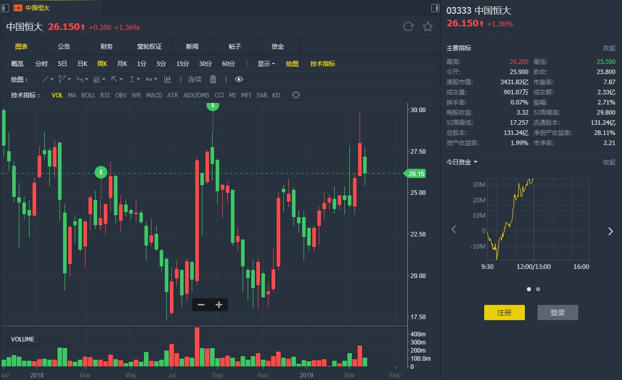Open technical indicator settings gear

(295, 95)
